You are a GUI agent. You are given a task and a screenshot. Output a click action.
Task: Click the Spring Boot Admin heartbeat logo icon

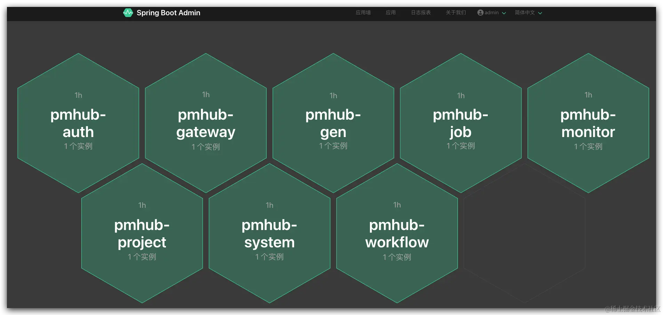coord(128,13)
